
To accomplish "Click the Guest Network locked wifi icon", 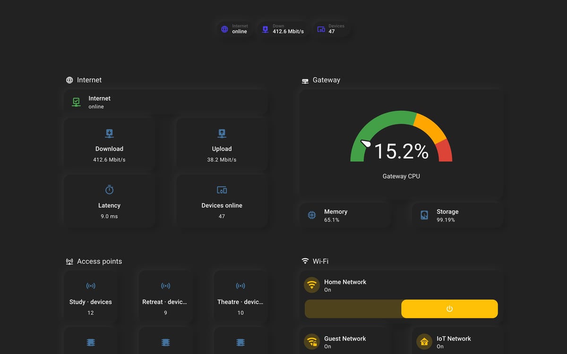I will pos(312,342).
